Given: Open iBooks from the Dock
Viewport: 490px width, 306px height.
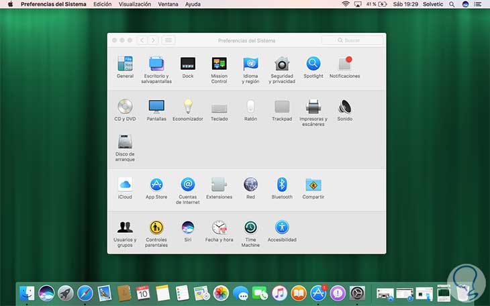Looking at the screenshot, I should tap(299, 293).
